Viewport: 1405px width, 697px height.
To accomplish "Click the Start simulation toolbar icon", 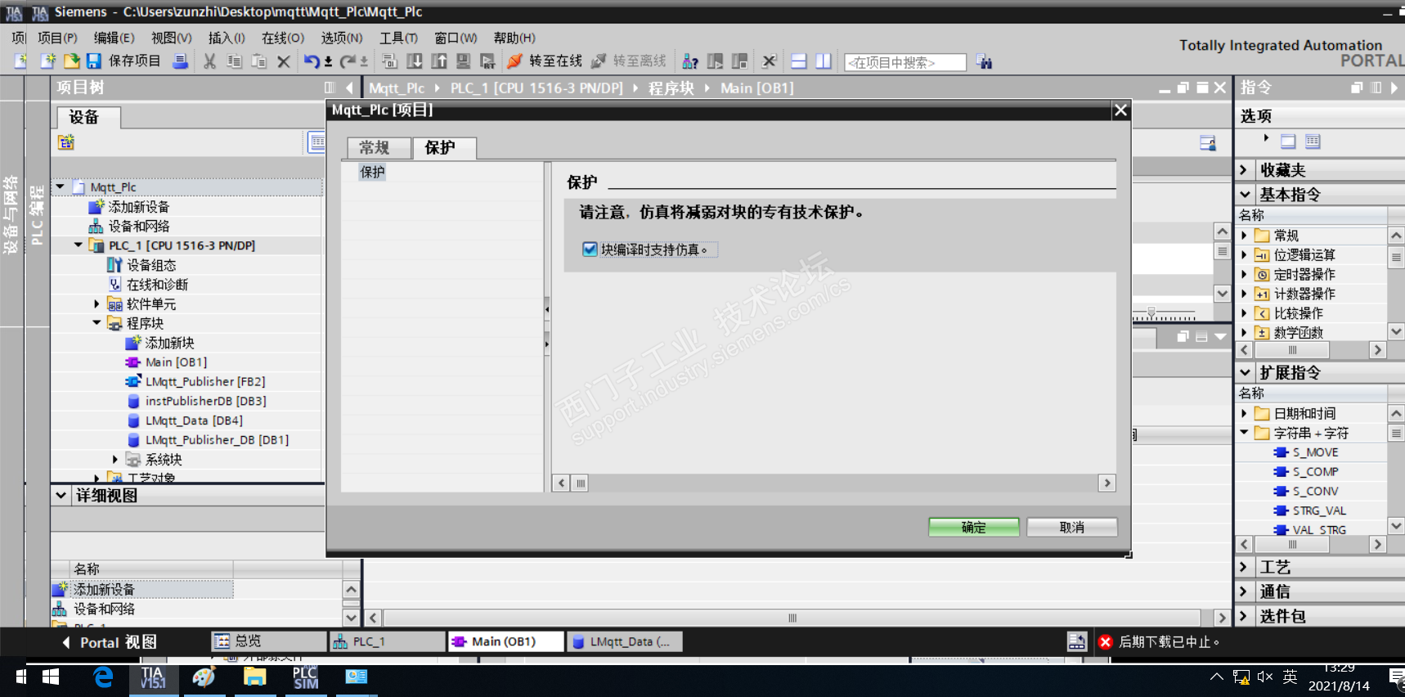I will (x=464, y=61).
